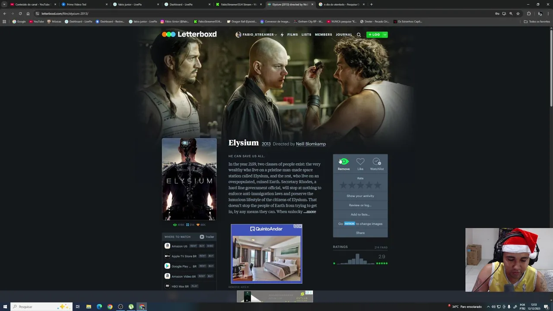Open director Neill Blomkamp's page
The height and width of the screenshot is (311, 553).
[x=311, y=144]
